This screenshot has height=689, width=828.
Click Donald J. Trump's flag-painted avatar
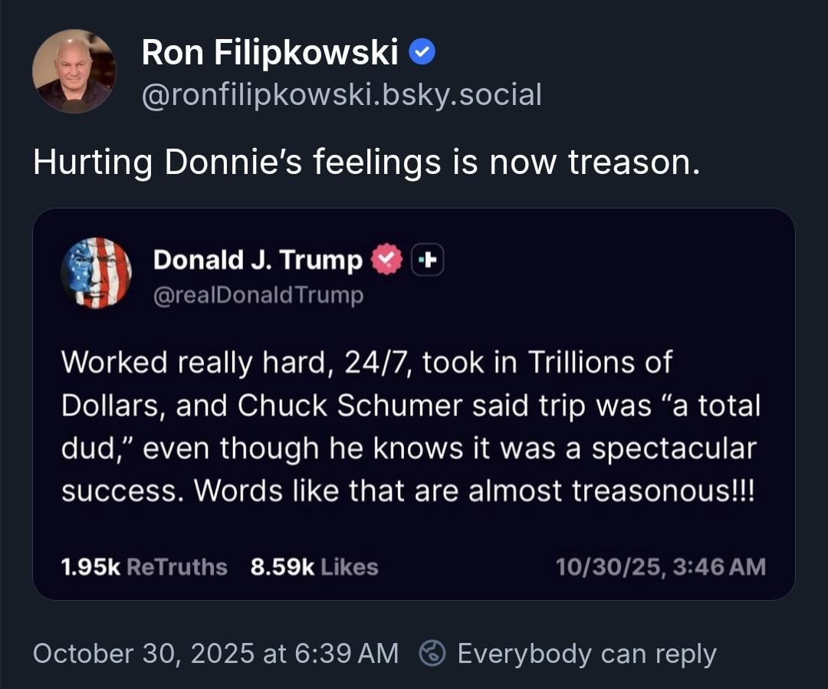tap(96, 273)
